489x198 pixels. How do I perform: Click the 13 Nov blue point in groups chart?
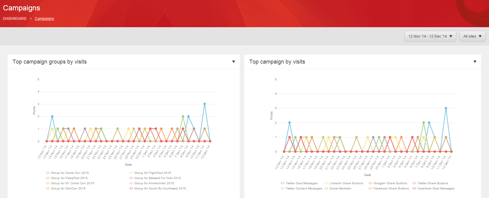(52, 116)
